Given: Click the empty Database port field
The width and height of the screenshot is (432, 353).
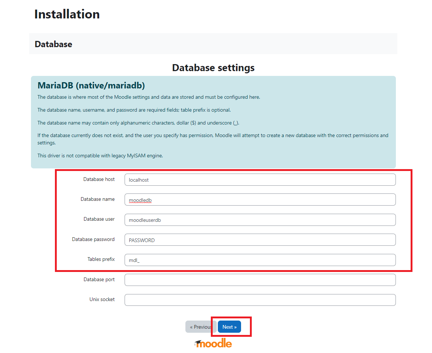Looking at the screenshot, I should (260, 280).
